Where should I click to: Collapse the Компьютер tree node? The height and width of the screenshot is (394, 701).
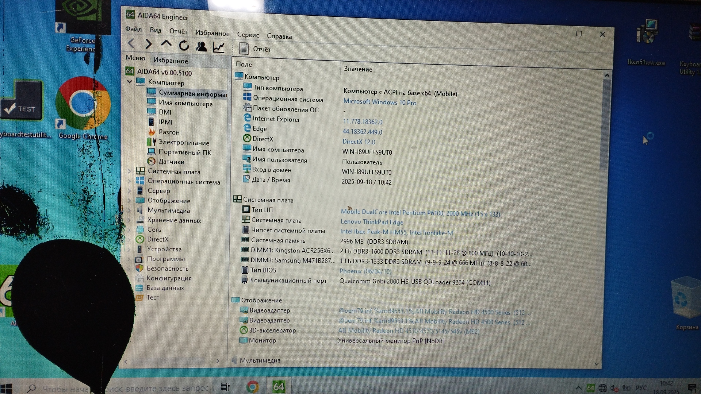[x=130, y=81]
